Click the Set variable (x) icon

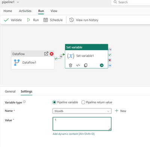(x=71, y=56)
